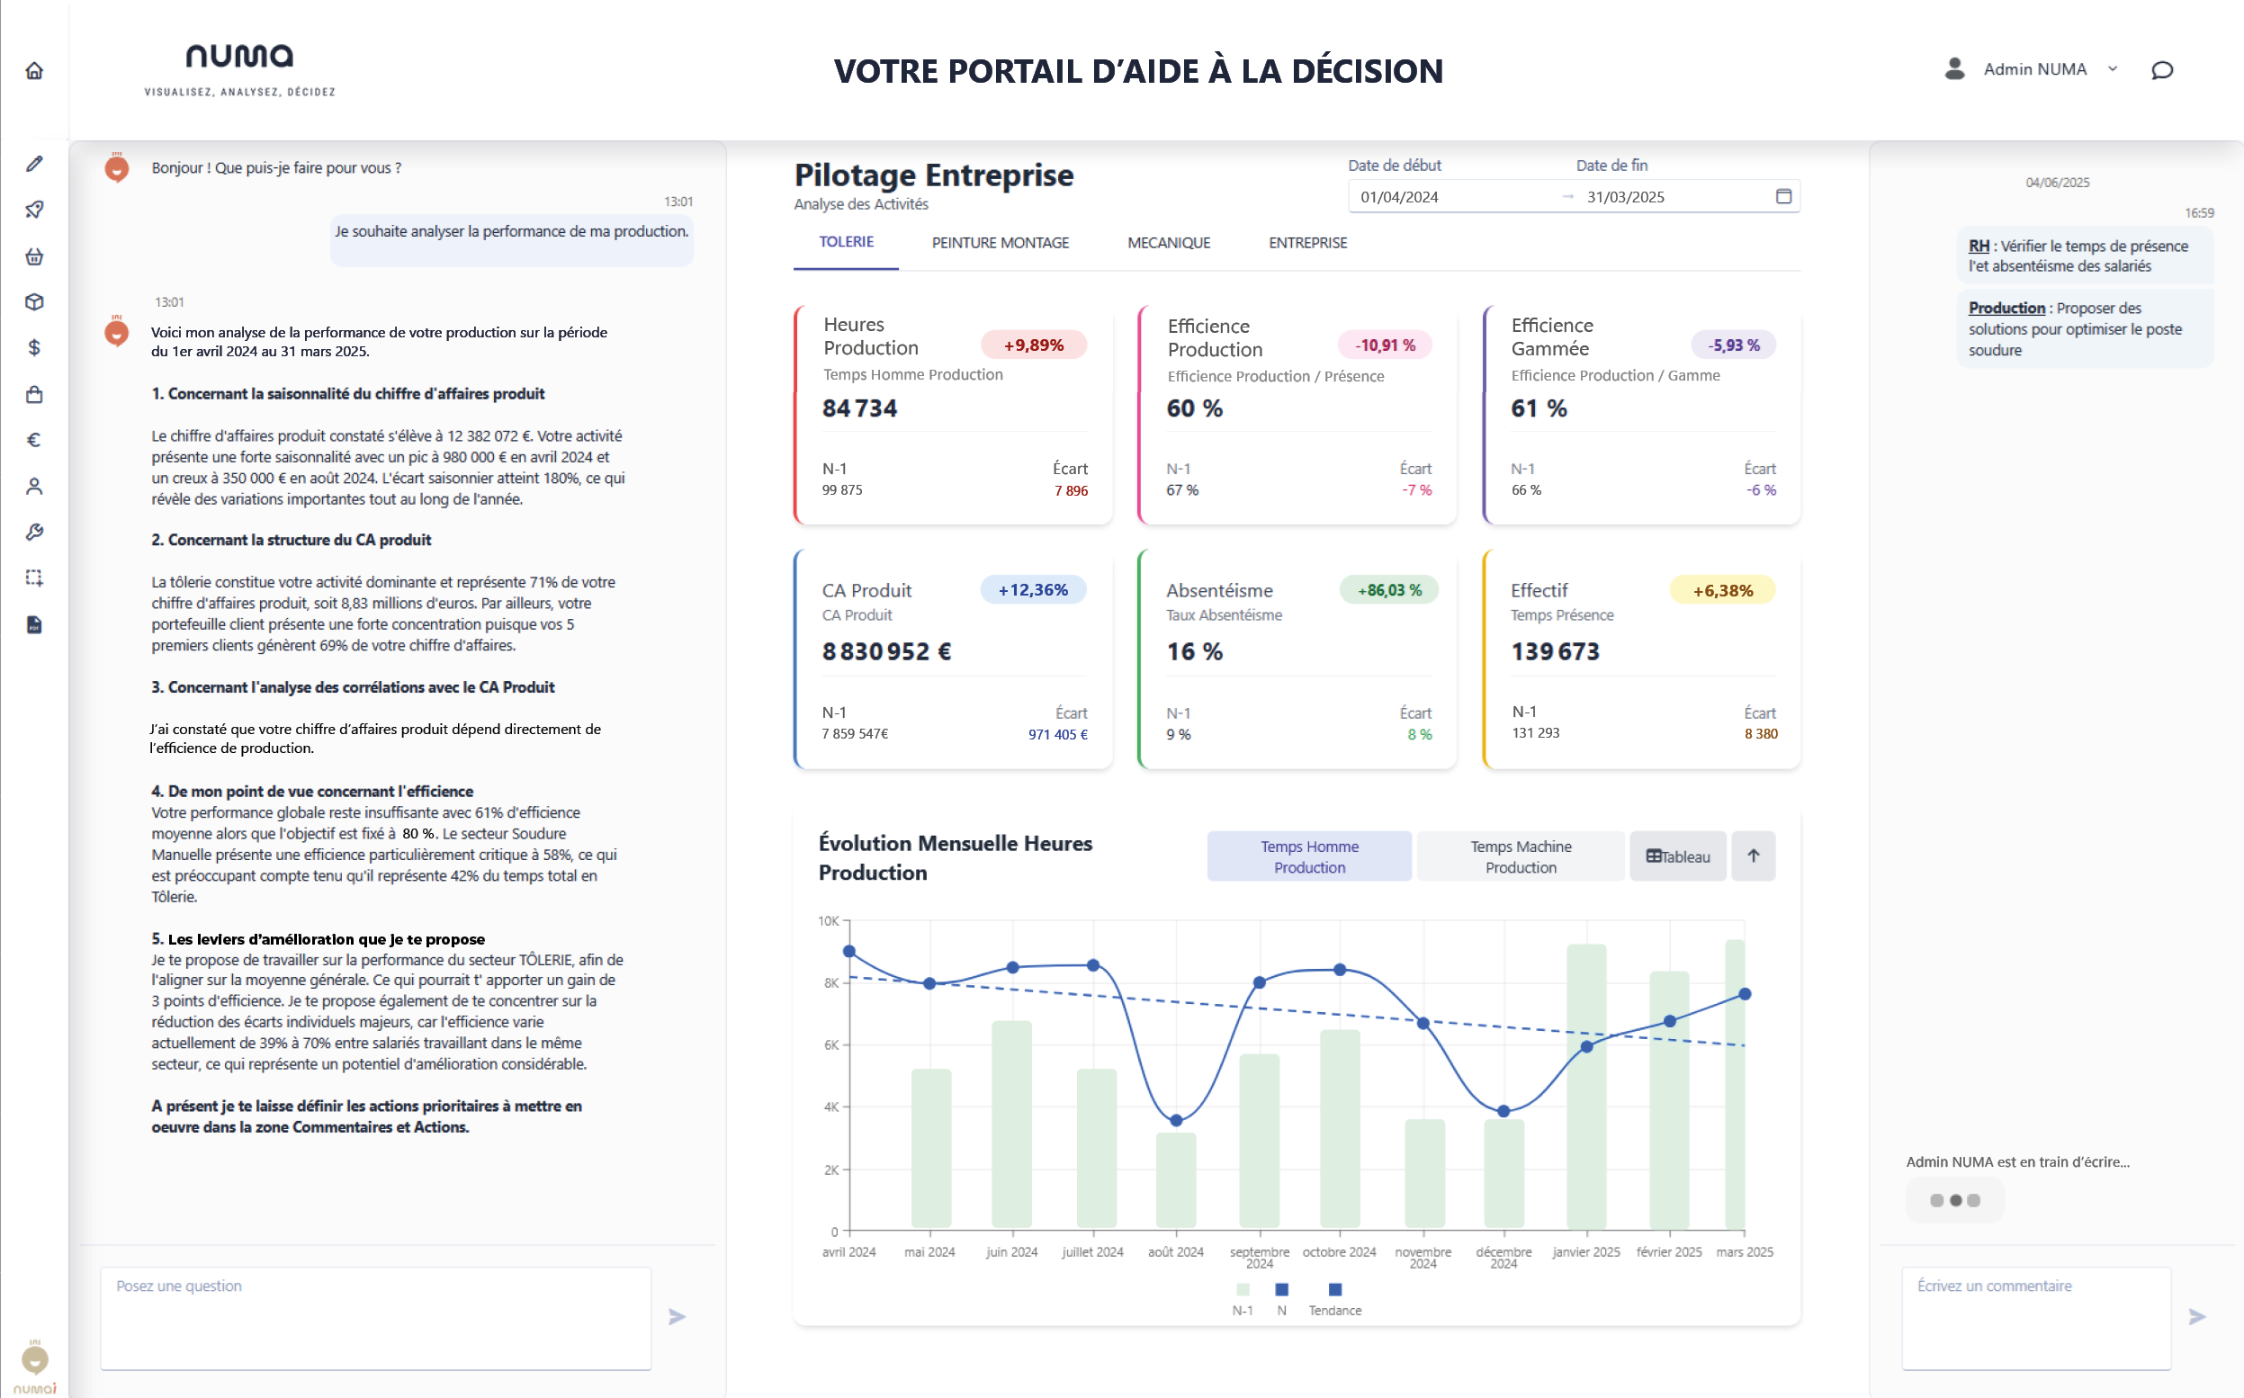Collapse chart with the up arrow button
This screenshot has height=1398, width=2244.
point(1753,856)
